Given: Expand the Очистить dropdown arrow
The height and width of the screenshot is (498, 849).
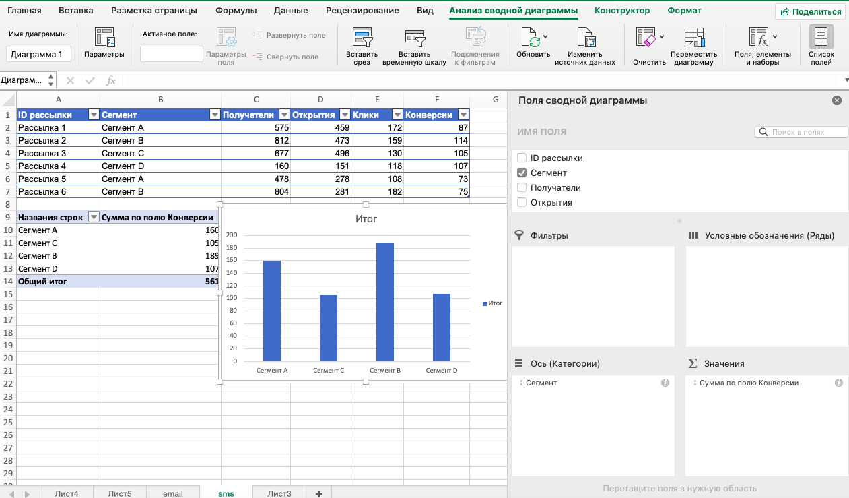Looking at the screenshot, I should [x=662, y=36].
